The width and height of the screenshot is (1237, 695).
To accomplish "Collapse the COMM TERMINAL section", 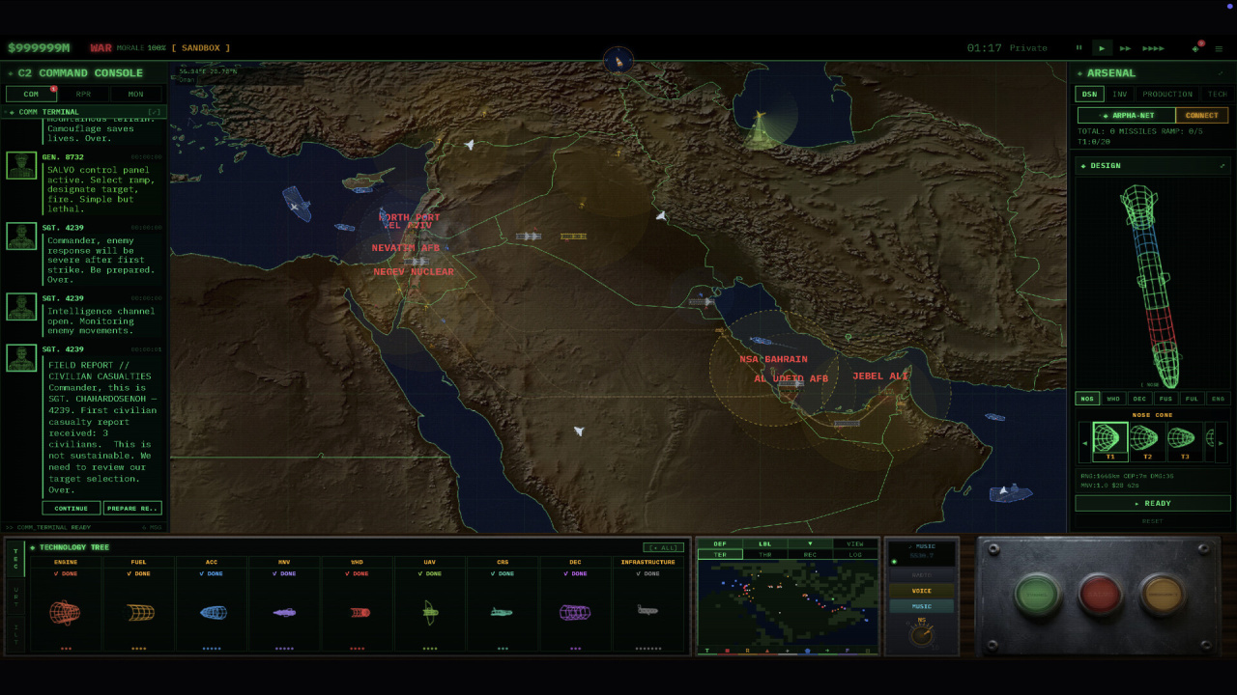I will (x=154, y=112).
